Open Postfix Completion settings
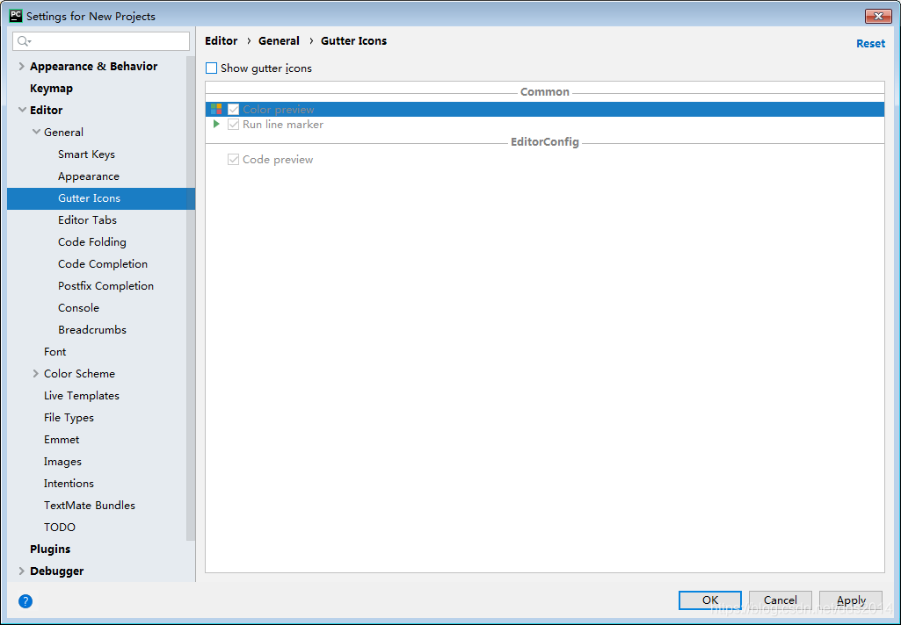The width and height of the screenshot is (901, 625). click(x=105, y=286)
